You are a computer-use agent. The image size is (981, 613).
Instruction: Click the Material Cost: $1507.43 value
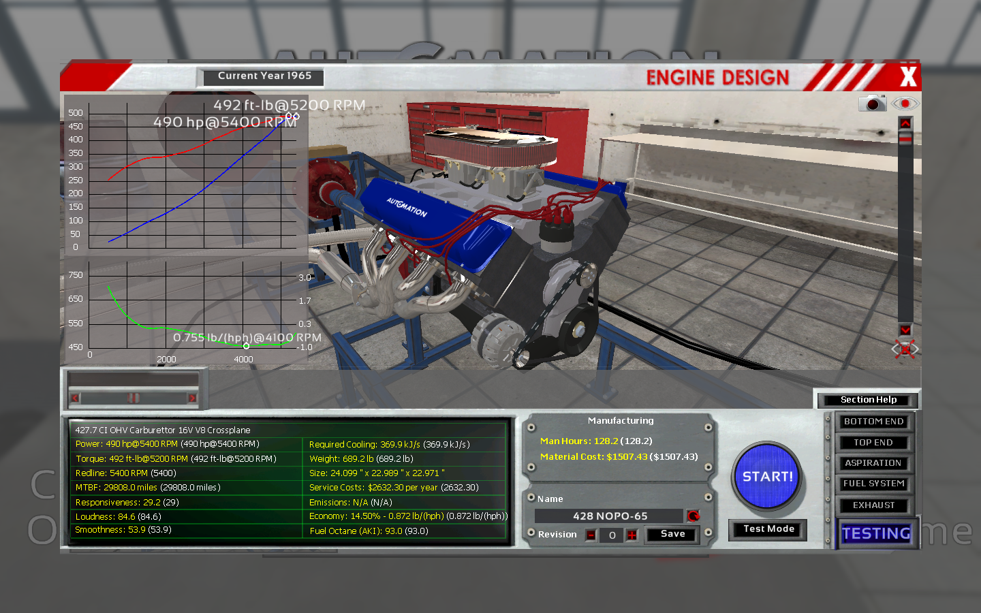coord(619,457)
